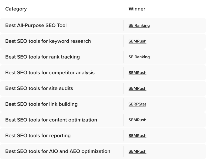Click the Category column header

pos(16,9)
